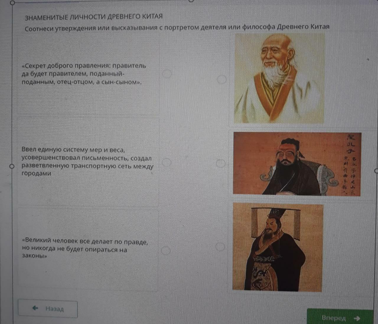Select connector circle left of white-bearded elder portrait

tap(221, 79)
